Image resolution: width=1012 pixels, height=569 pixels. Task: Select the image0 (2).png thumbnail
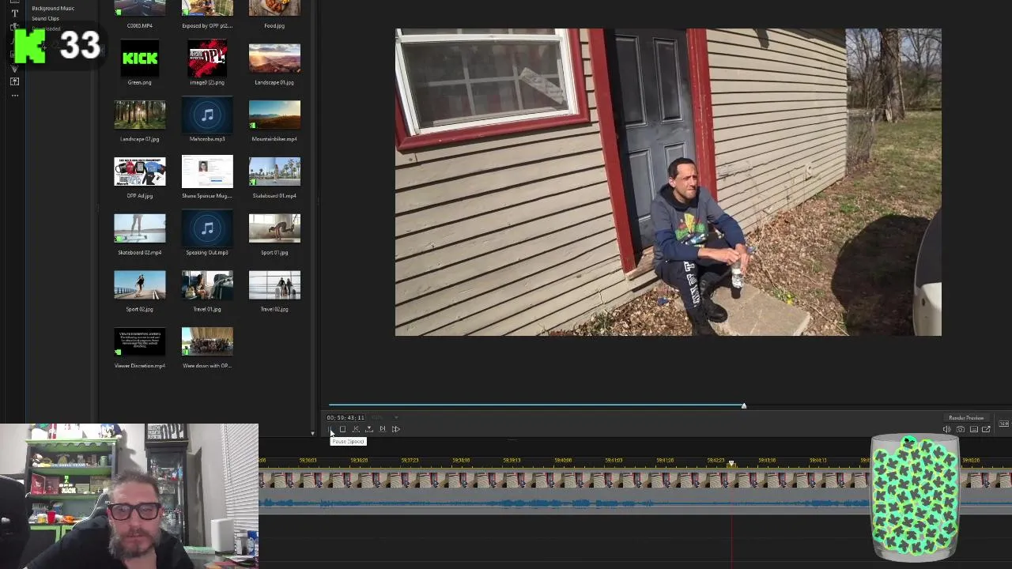207,58
